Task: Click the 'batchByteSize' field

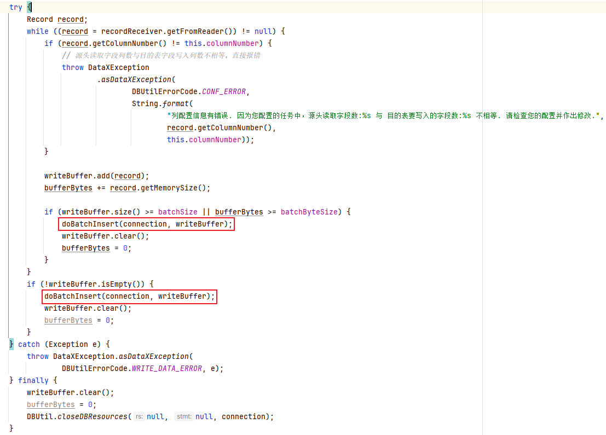Action: coord(309,212)
